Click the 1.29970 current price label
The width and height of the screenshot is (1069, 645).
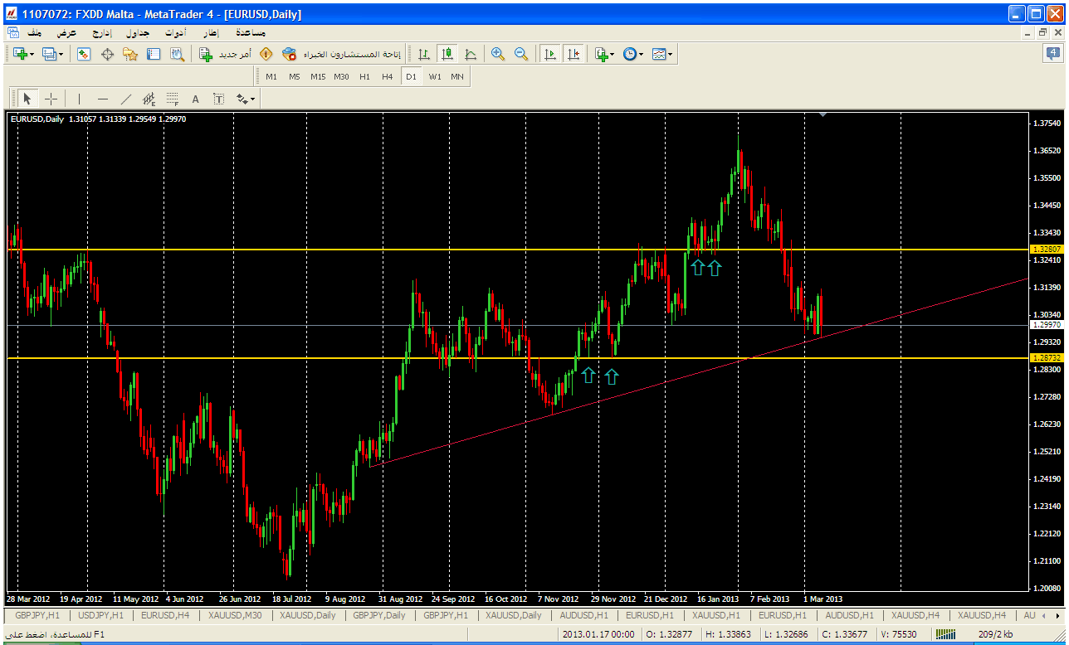pos(1046,325)
